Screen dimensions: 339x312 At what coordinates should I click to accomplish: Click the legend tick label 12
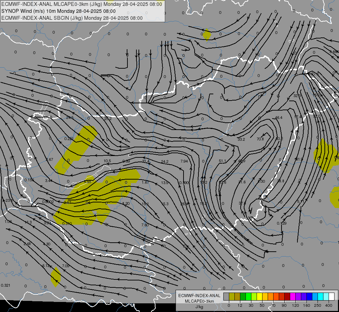point(240,305)
